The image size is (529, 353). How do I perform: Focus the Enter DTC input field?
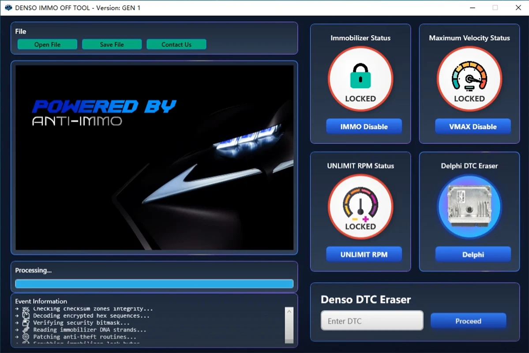click(x=372, y=321)
